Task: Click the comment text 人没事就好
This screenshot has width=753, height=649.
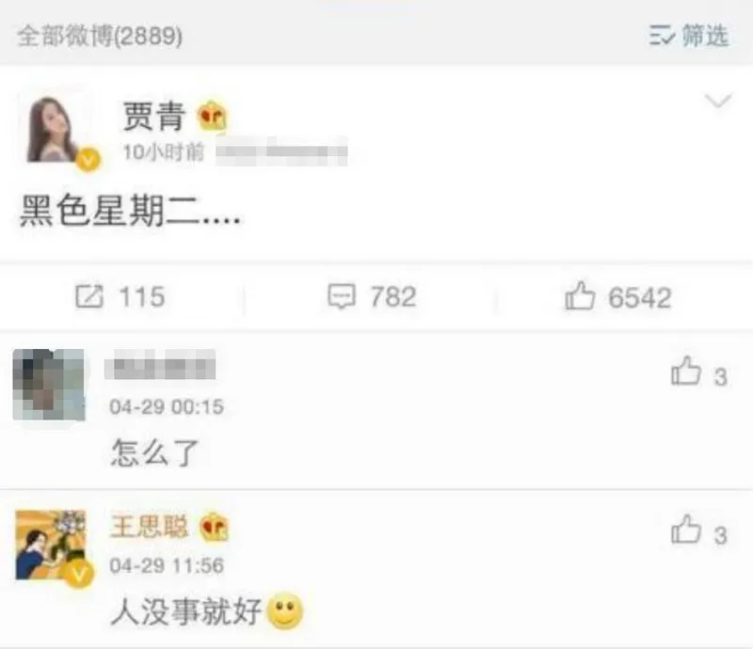Action: 185,611
